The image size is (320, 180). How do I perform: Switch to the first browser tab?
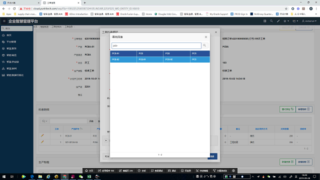[20, 3]
